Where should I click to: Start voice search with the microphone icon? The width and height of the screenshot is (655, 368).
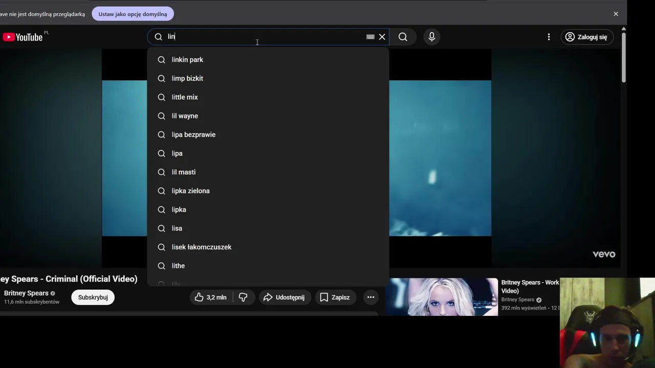(x=432, y=37)
